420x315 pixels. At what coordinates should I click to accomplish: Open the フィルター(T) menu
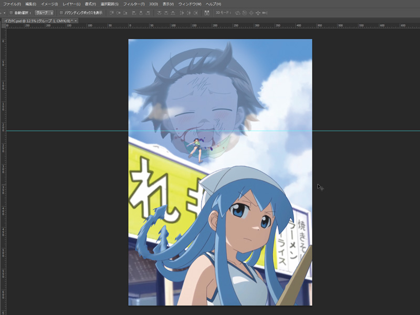point(134,4)
